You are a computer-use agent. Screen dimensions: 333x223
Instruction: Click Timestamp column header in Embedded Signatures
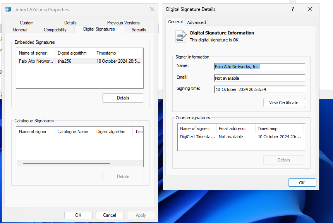tap(118, 53)
